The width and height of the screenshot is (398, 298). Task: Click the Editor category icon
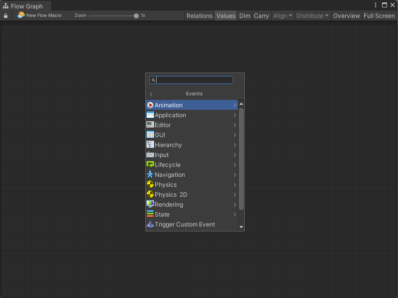click(150, 125)
